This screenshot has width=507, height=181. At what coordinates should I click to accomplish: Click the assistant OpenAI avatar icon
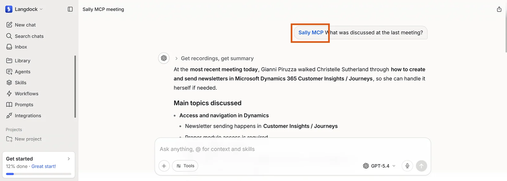164,58
